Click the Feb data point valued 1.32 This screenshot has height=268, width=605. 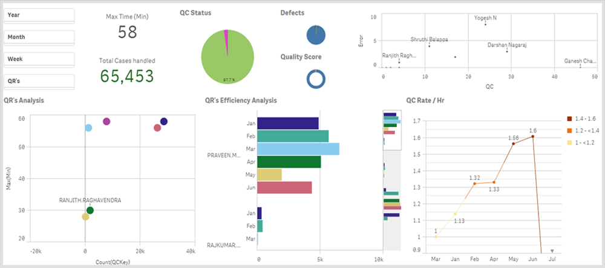(x=474, y=183)
